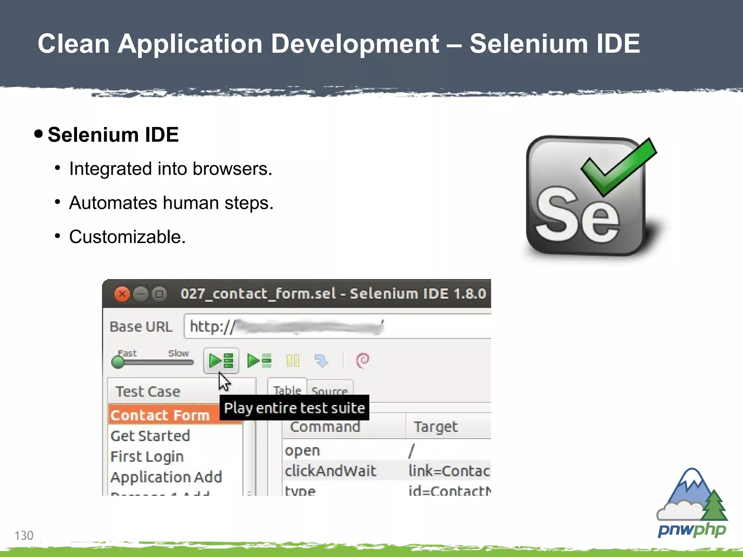Image resolution: width=743 pixels, height=557 pixels.
Task: Select the Get Started test case
Action: click(x=175, y=436)
